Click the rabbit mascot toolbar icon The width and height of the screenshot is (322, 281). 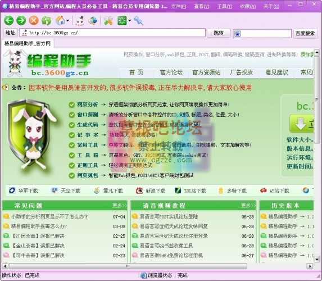[x=80, y=21]
